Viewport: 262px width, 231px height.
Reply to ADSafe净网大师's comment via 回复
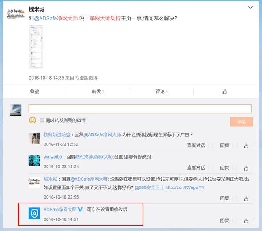[224, 220]
